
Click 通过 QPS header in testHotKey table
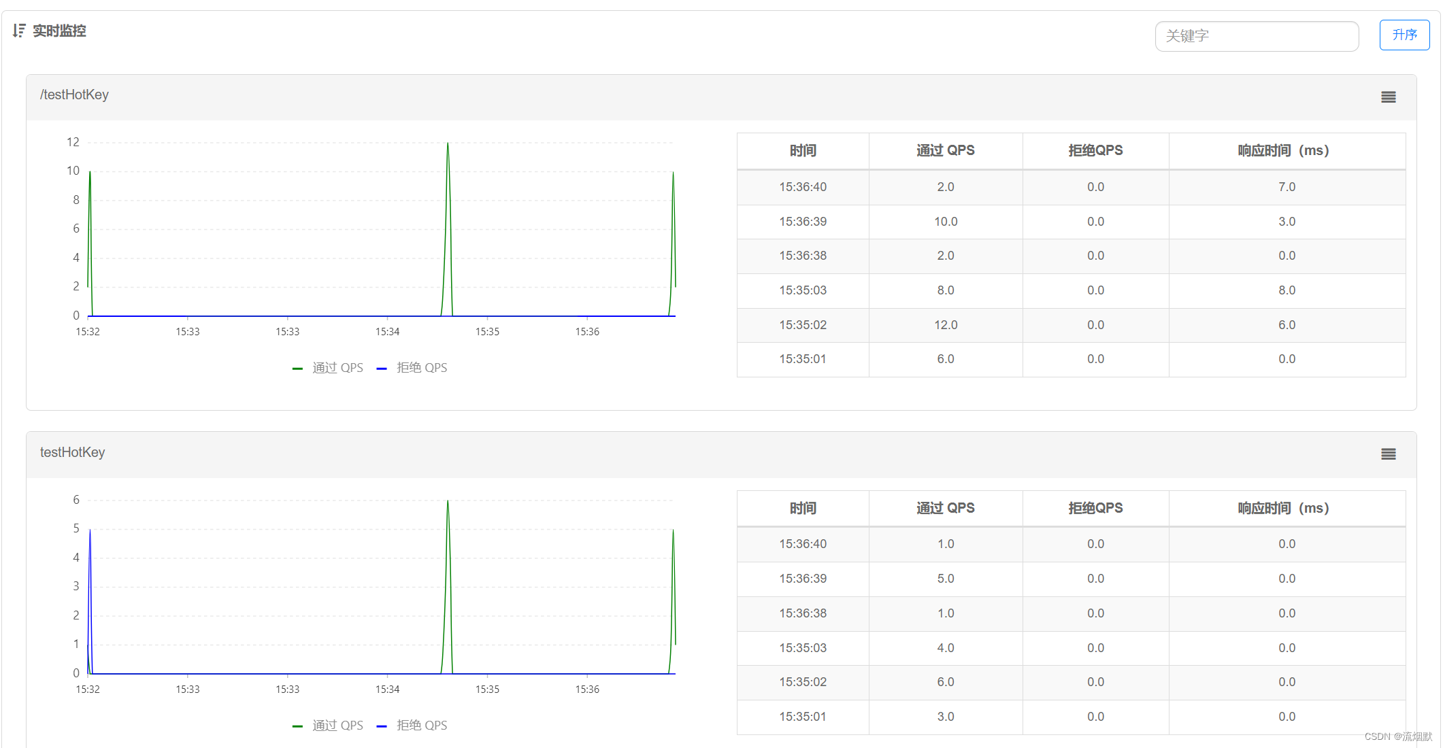pyautogui.click(x=945, y=509)
